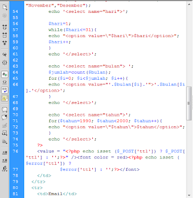This screenshot has height=198, width=193.
Task: Click line number 81 in the gutter
Action: tap(15, 194)
